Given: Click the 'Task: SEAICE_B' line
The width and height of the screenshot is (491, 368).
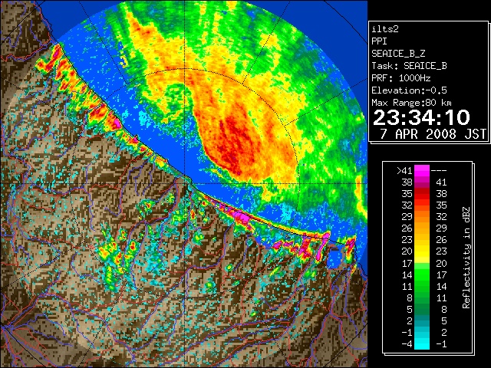Looking at the screenshot, I should (409, 66).
